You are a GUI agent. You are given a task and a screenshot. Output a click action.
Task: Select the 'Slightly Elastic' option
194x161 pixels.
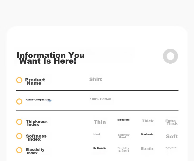click(x=123, y=149)
